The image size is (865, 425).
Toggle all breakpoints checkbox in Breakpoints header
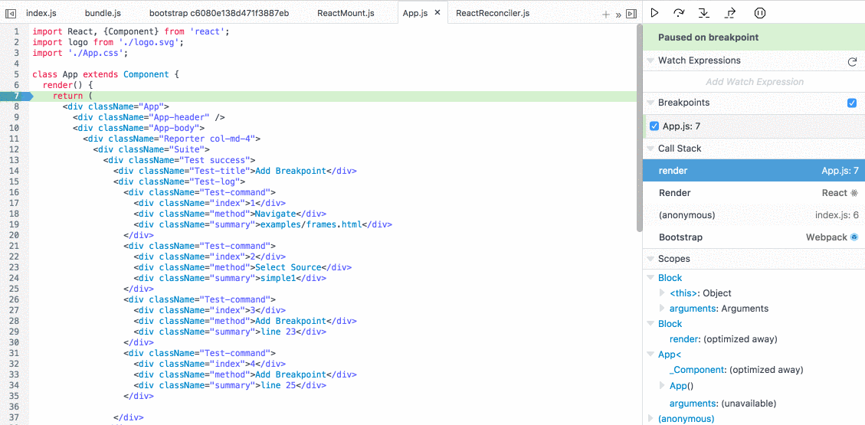852,103
